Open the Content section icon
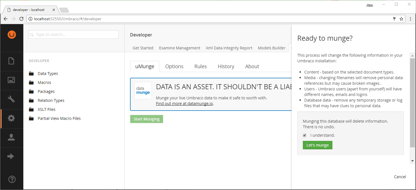Image resolution: width=416 pixels, height=190 pixels. click(x=11, y=61)
